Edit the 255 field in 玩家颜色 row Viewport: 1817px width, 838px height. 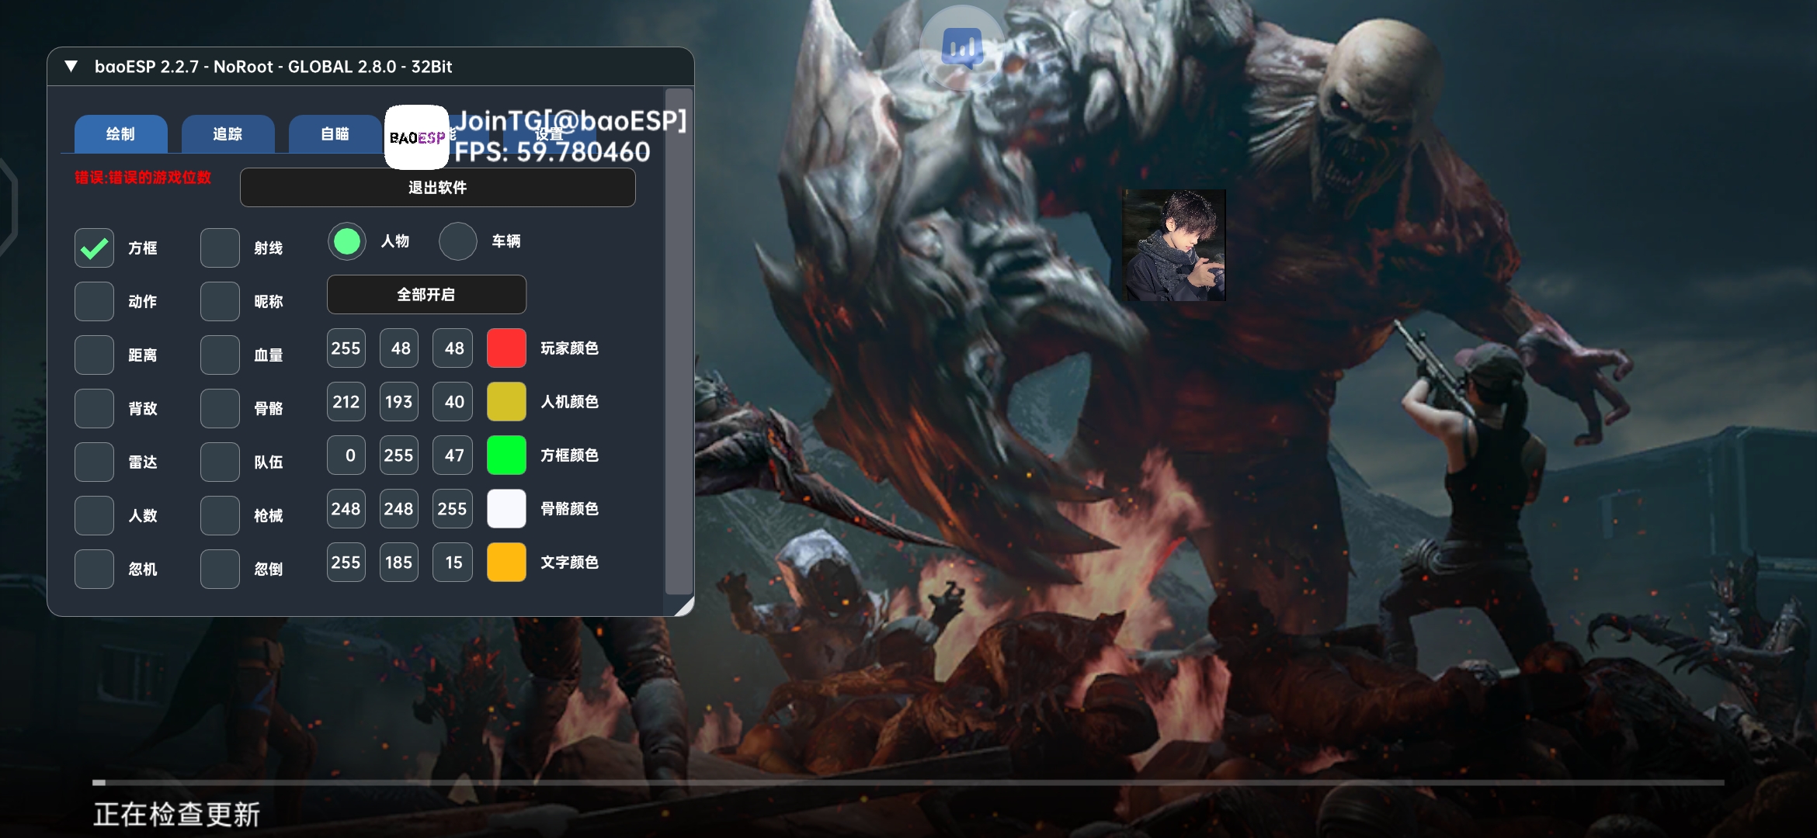(x=346, y=348)
